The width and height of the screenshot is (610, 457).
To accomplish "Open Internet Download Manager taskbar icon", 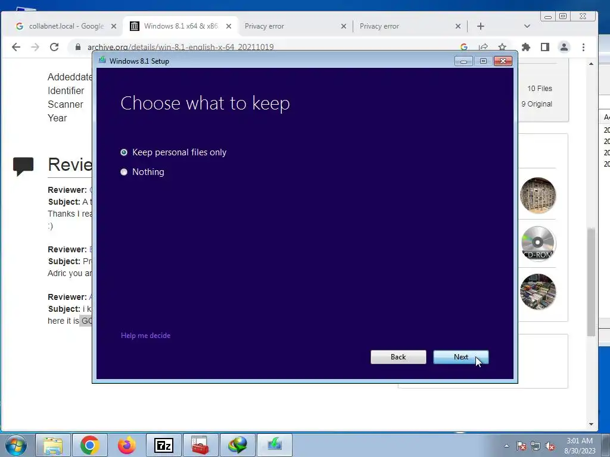I will tap(237, 445).
